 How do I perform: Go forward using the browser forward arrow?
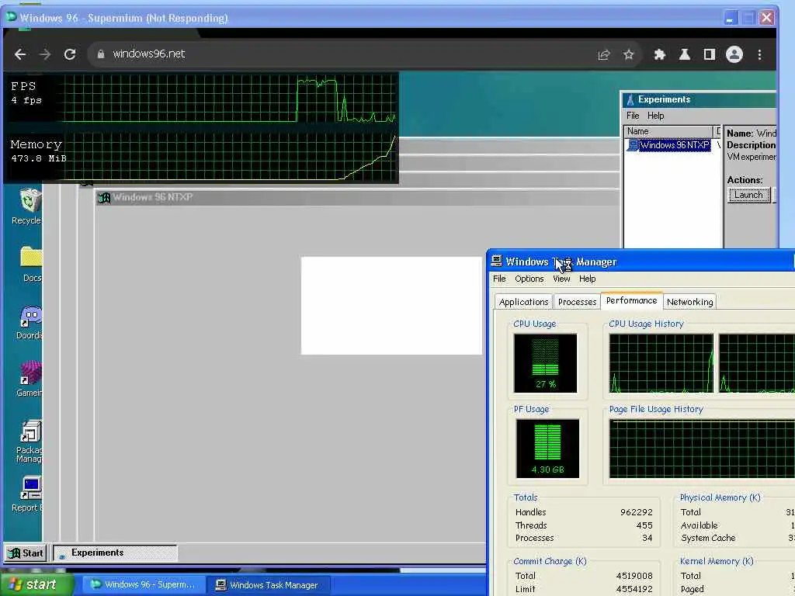(45, 54)
